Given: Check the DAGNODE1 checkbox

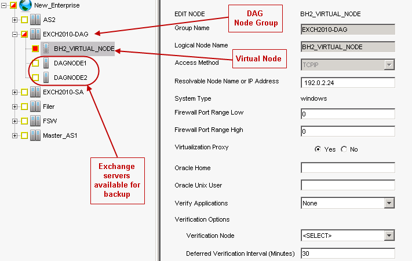Looking at the screenshot, I should coord(35,63).
